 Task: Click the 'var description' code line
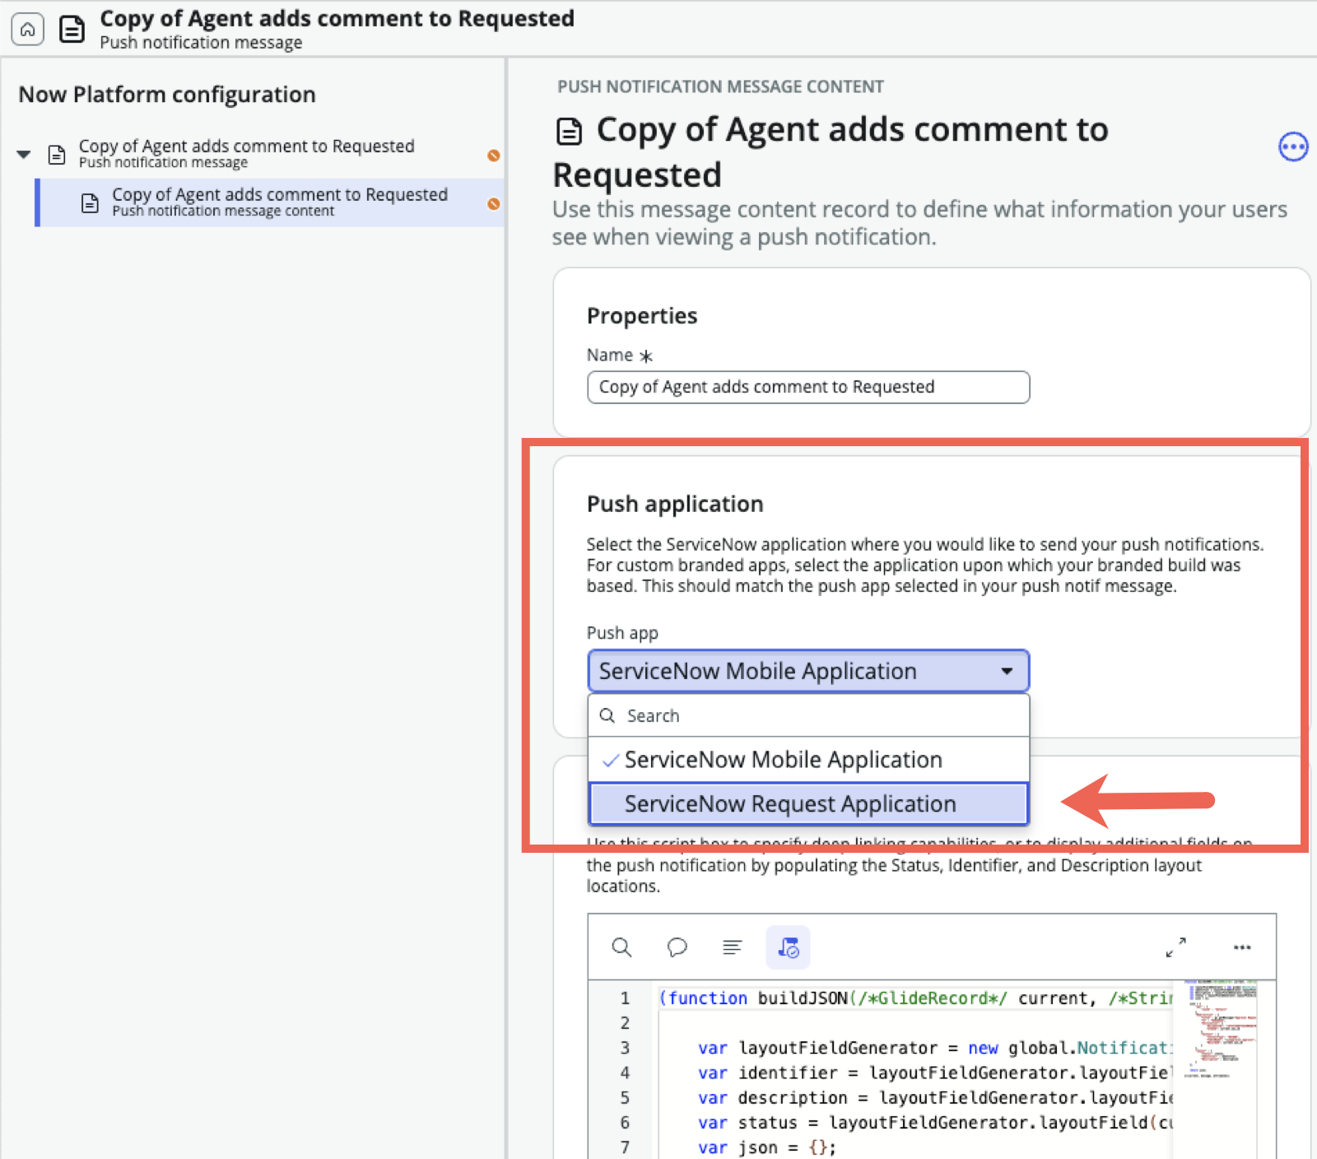tap(935, 1098)
